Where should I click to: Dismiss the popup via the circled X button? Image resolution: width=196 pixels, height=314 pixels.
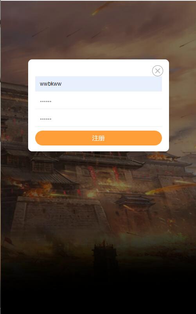coord(158,71)
